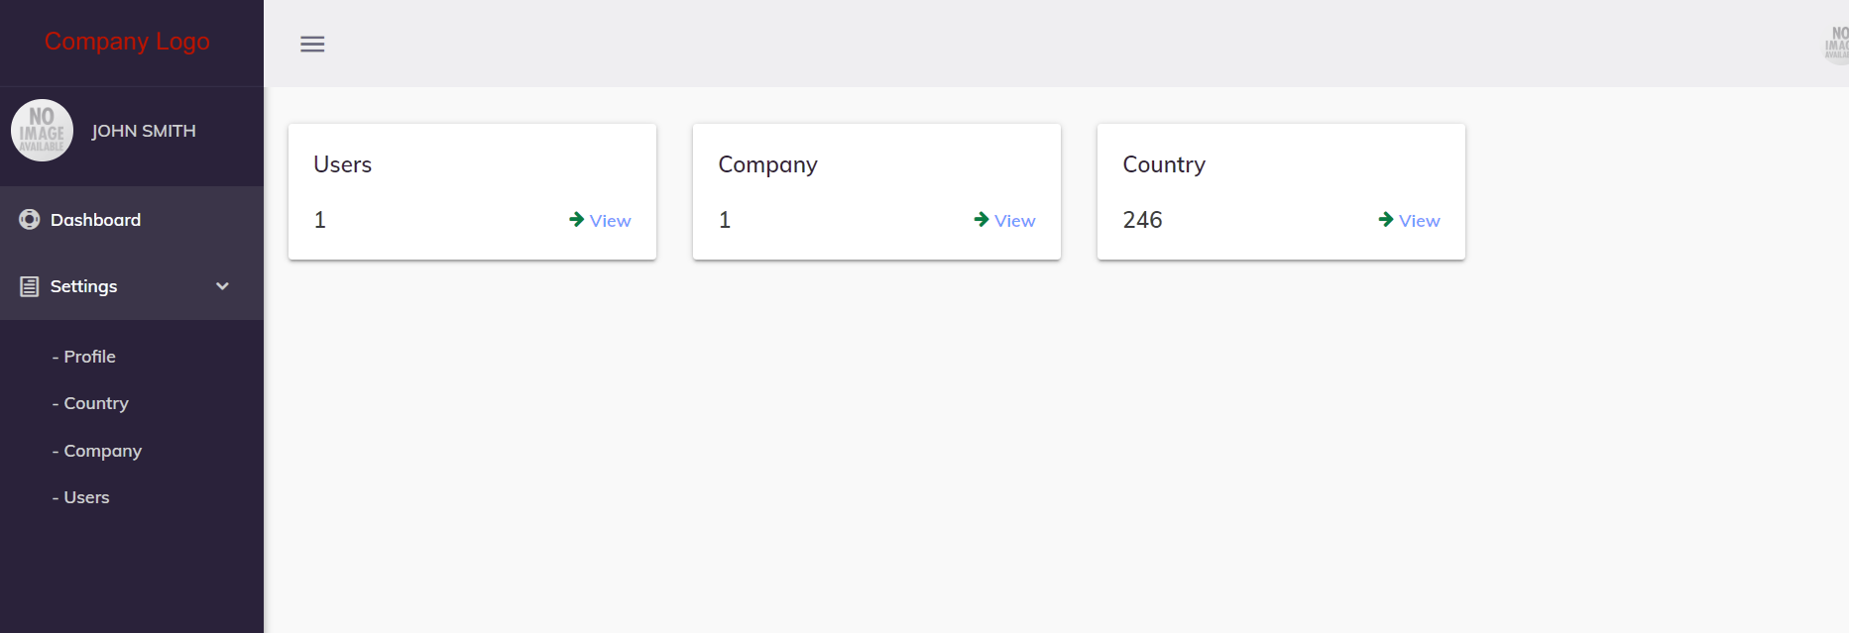
Task: Open the Dashboard menu item
Action: click(x=95, y=220)
